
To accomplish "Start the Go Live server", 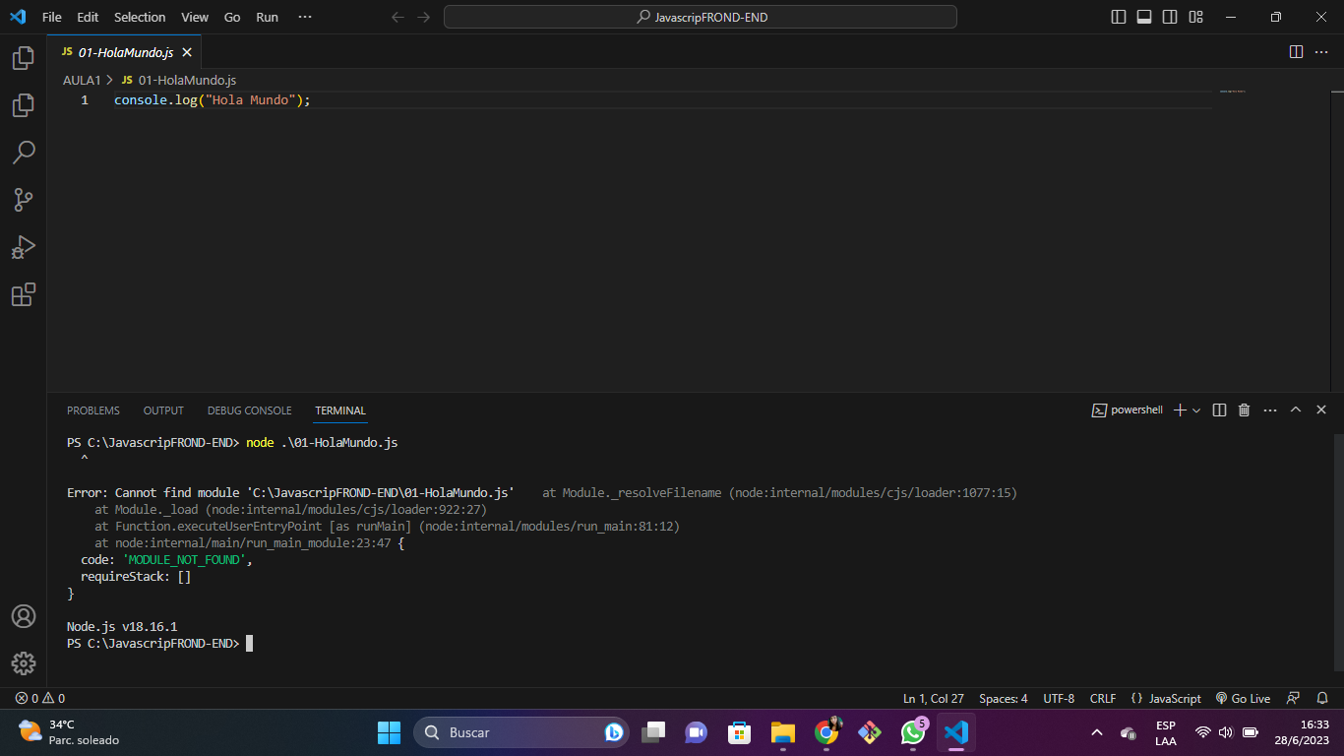I will coord(1243,698).
